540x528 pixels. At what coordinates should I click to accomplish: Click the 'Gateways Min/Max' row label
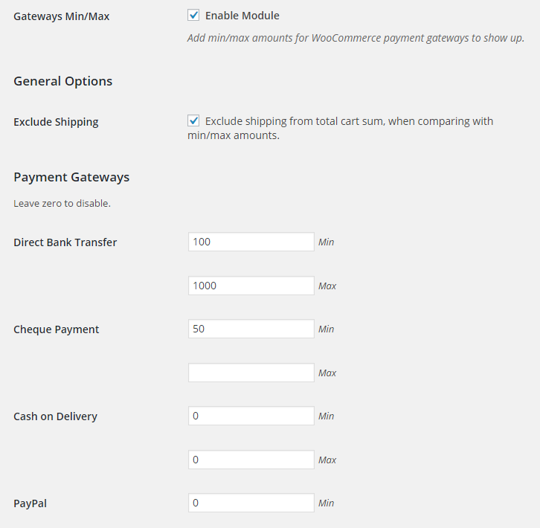click(61, 16)
